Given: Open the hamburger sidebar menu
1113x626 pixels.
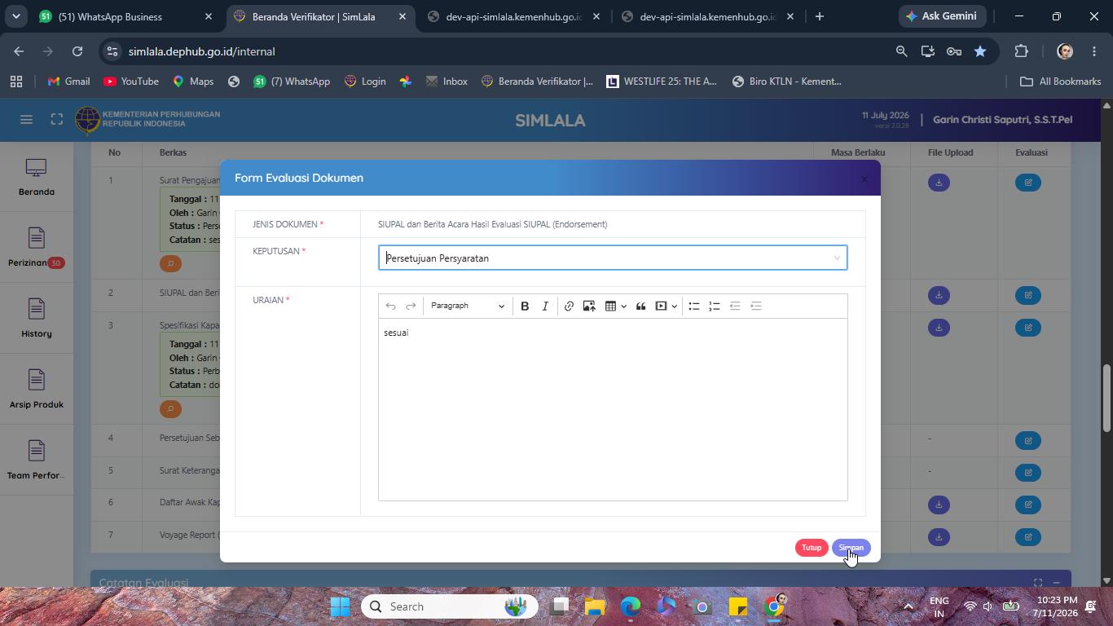Looking at the screenshot, I should pos(26,120).
